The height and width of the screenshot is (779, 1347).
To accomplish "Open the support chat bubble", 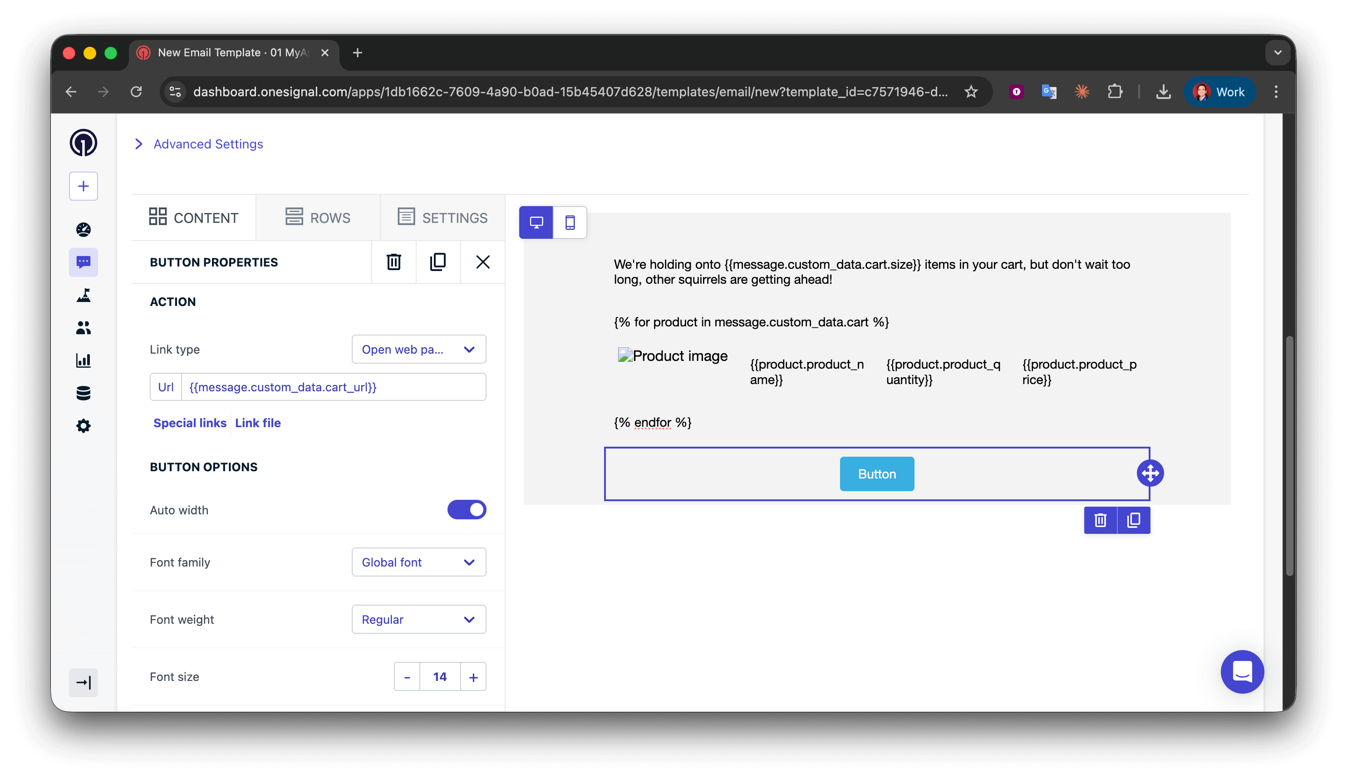I will click(1242, 671).
